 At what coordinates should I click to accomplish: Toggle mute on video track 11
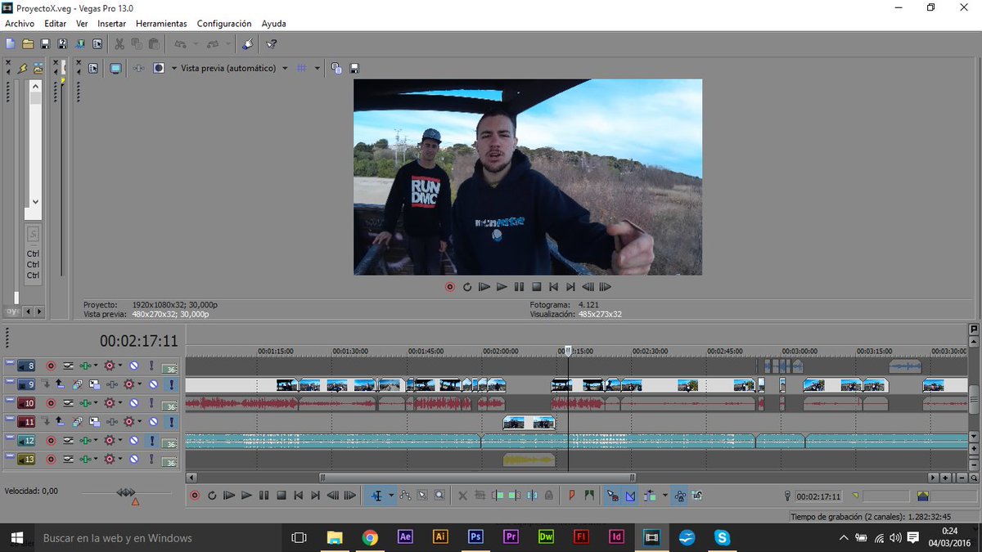(153, 422)
